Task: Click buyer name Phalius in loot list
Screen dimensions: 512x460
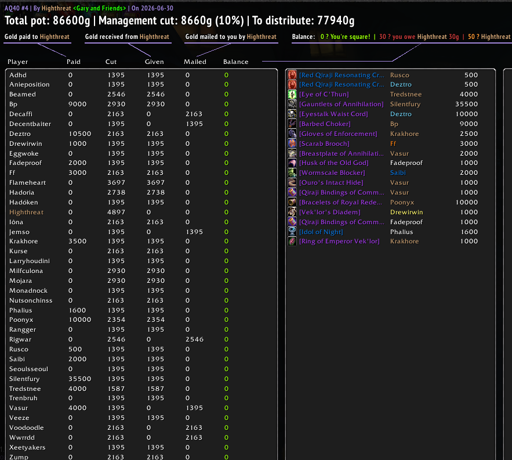Action: (402, 232)
